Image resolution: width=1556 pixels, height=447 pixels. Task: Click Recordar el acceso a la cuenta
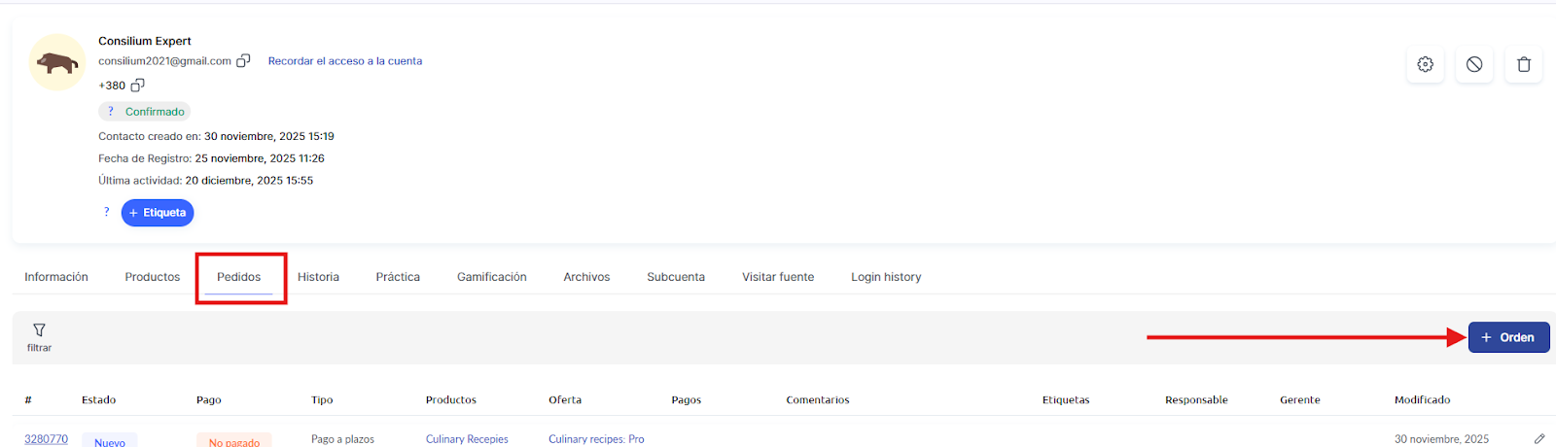(x=344, y=61)
